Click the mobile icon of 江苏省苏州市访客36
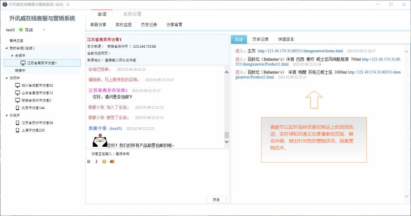Image resolution: width=411 pixels, height=216 pixels. [x=17, y=123]
